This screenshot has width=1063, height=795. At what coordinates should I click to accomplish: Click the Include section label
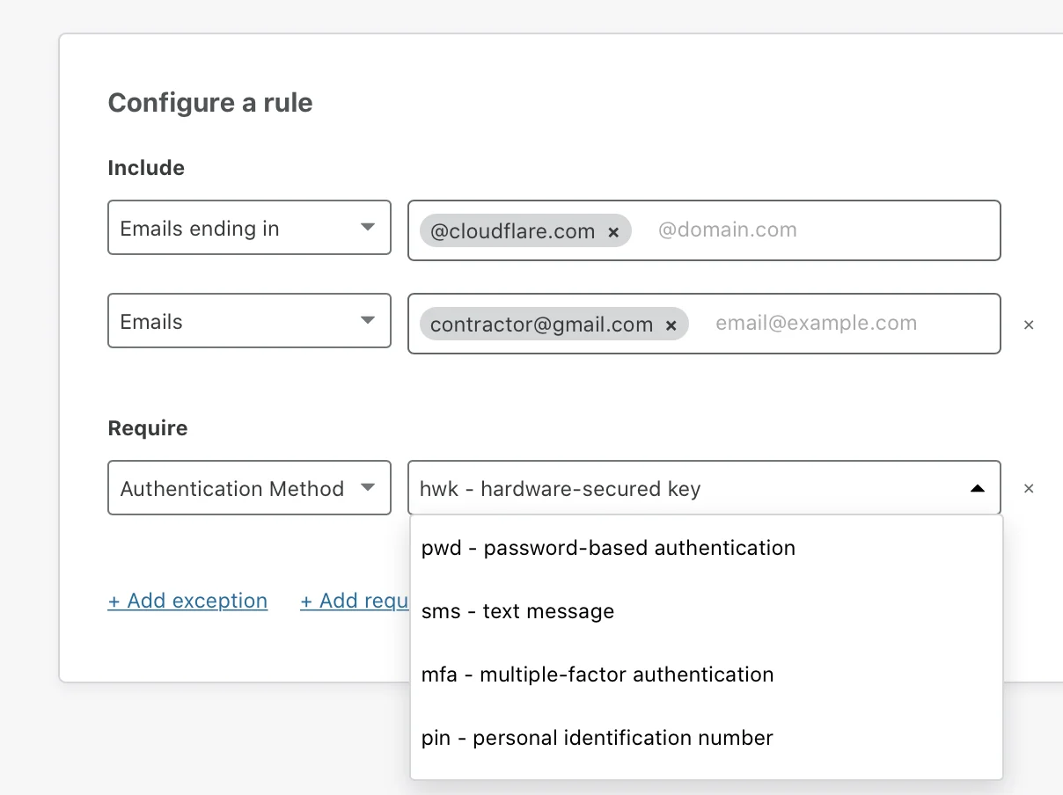146,168
